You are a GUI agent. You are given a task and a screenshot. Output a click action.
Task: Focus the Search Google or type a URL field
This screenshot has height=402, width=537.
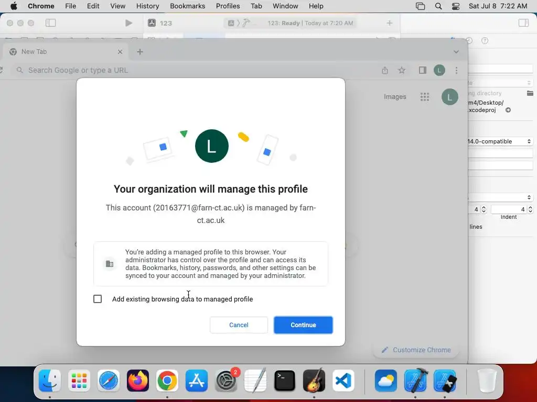coord(195,71)
